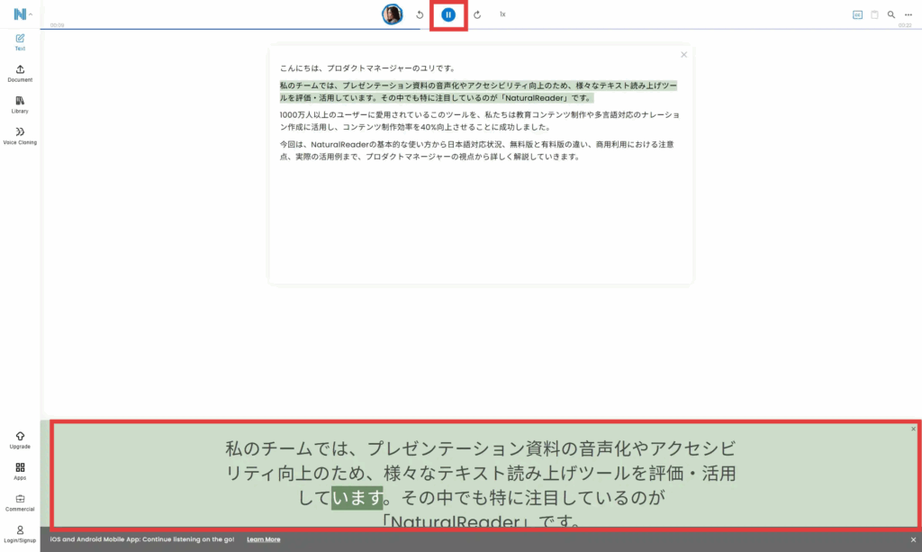
Task: Open the Commercial section
Action: (x=20, y=502)
